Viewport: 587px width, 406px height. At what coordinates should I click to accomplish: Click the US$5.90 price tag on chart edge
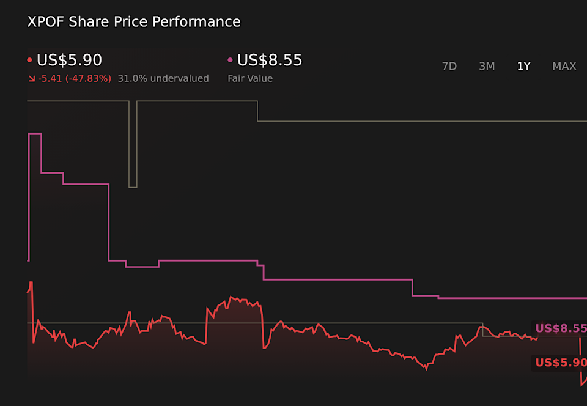[559, 363]
